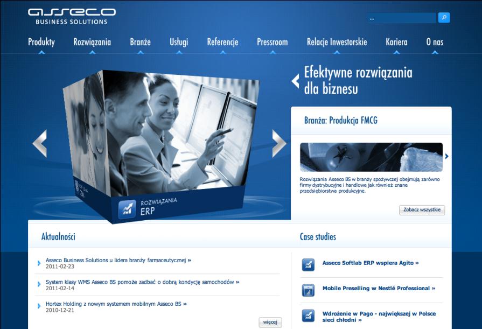Click the FMCG banner image with tomato
482x329 pixels.
coord(372,157)
